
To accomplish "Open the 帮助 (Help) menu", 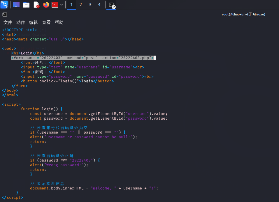I will pos(59,22).
